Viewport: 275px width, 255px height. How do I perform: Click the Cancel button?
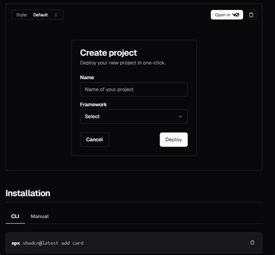(x=95, y=140)
